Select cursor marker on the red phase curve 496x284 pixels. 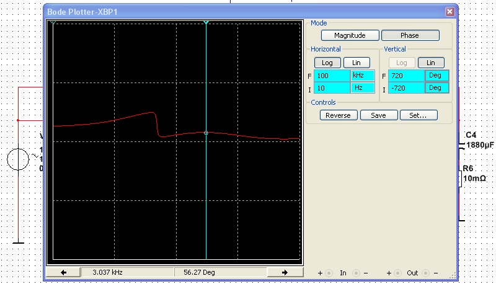(x=206, y=133)
